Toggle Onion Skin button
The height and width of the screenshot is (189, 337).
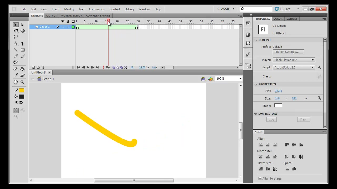point(113,67)
